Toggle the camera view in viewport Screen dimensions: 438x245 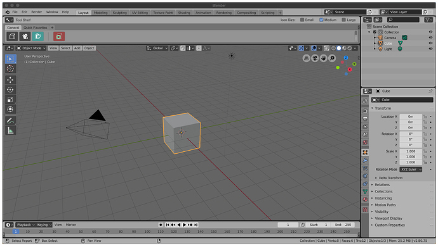[315, 58]
